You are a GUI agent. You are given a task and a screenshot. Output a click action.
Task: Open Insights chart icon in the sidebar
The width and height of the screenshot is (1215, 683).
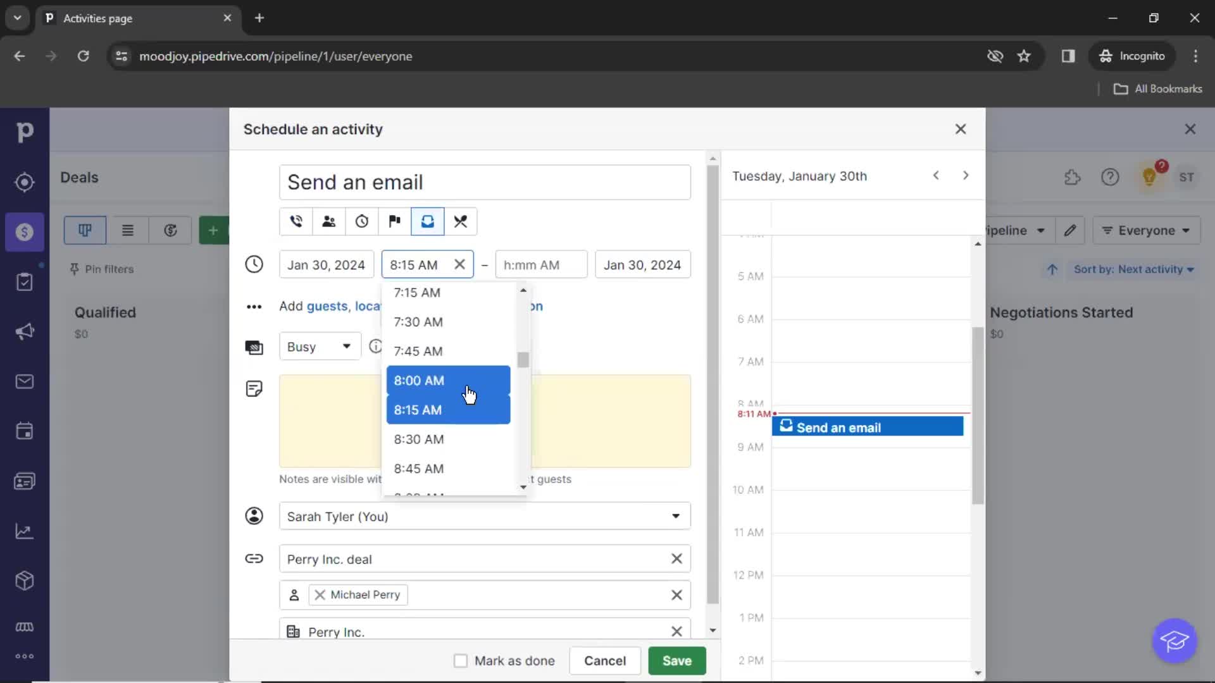tap(25, 531)
